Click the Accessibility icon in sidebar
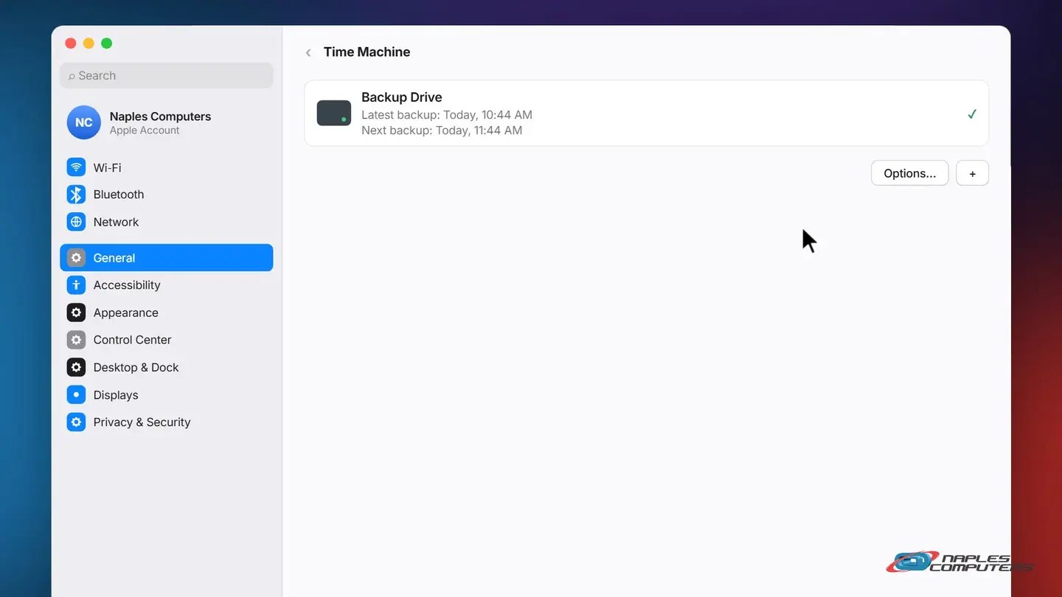Screen dimensions: 1062x597 tap(76, 285)
